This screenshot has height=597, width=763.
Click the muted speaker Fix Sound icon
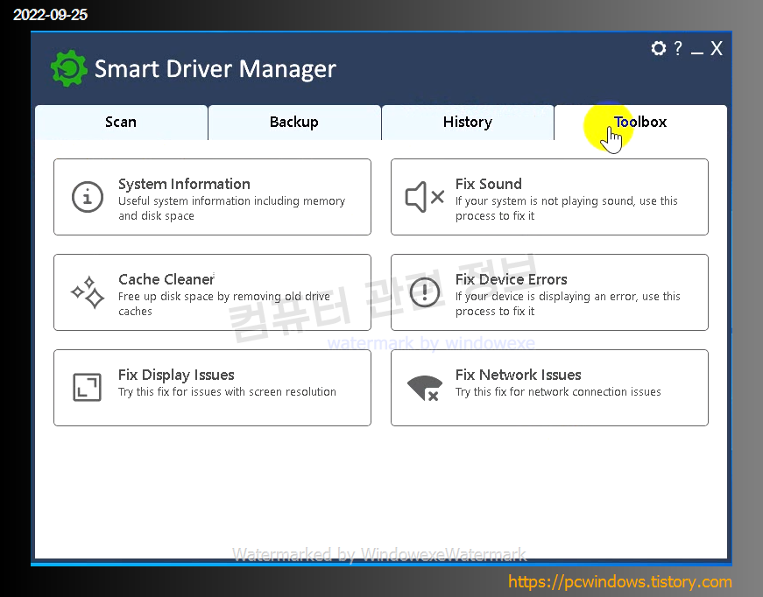(x=424, y=197)
